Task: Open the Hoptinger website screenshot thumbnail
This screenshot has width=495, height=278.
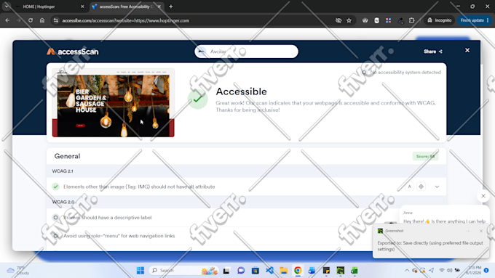Action: (x=114, y=103)
